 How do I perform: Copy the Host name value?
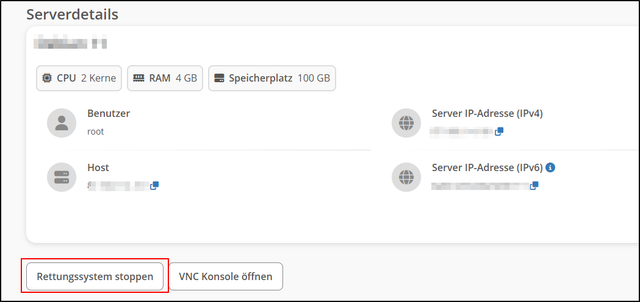coord(154,185)
